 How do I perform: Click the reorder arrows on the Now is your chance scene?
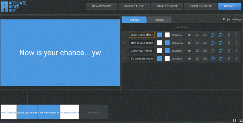237,43
